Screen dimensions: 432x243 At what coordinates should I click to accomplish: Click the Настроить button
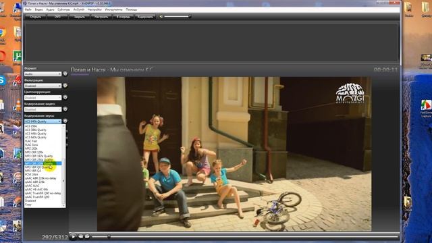[101, 17]
